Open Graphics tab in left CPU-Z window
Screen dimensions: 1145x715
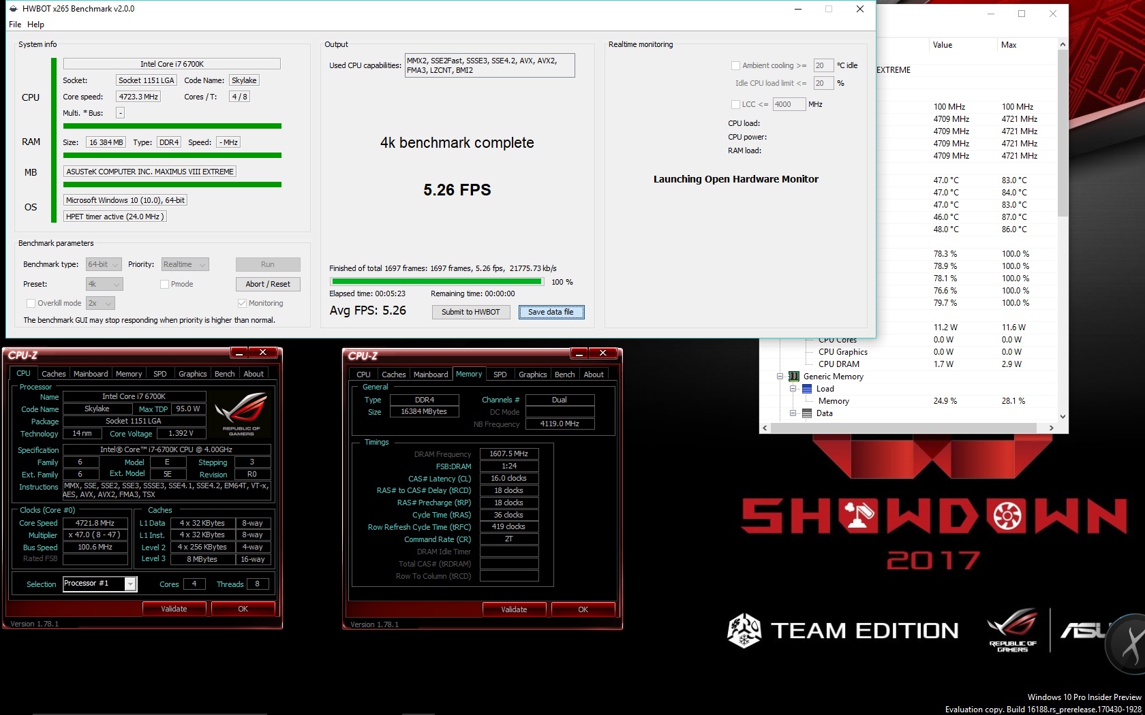(x=193, y=374)
